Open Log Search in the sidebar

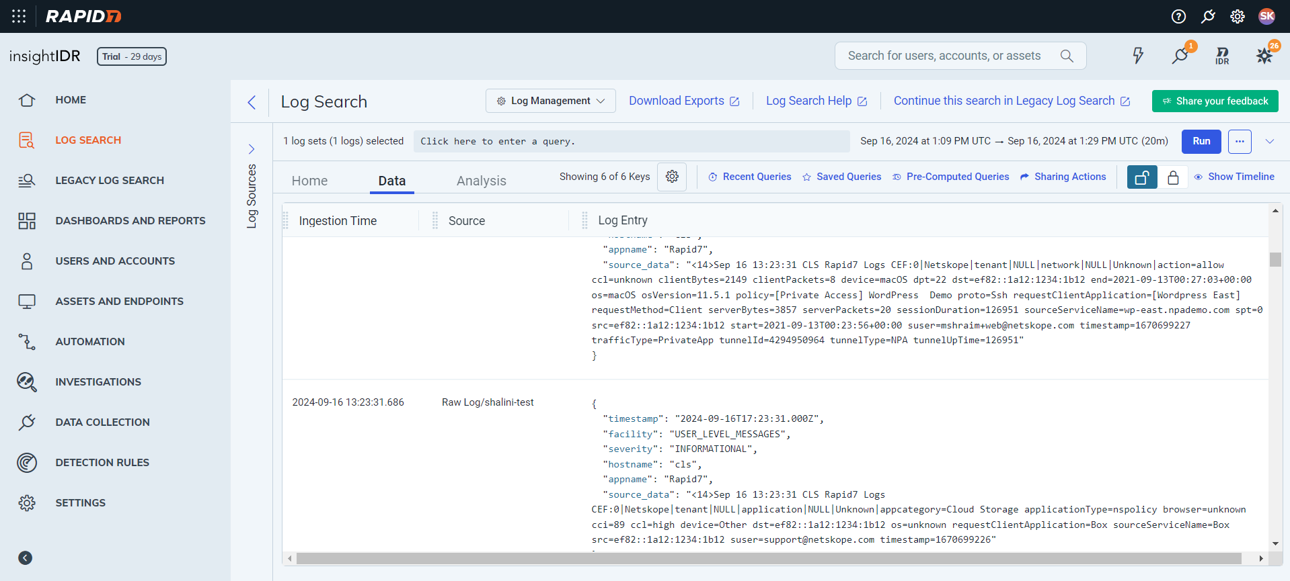point(88,140)
